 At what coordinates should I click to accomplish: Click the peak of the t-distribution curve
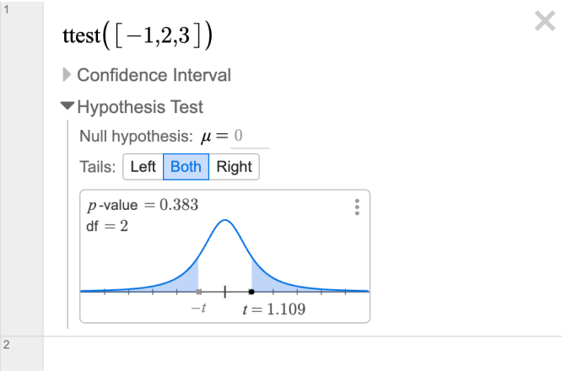(224, 220)
